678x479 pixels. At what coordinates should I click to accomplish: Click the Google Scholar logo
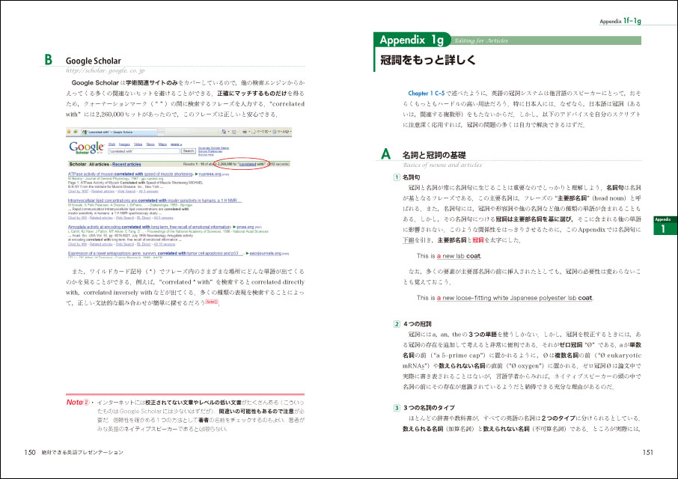(x=87, y=147)
